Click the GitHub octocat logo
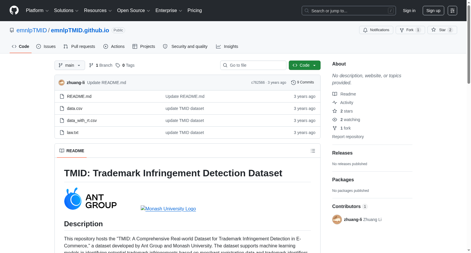471x253 pixels. pyautogui.click(x=14, y=10)
